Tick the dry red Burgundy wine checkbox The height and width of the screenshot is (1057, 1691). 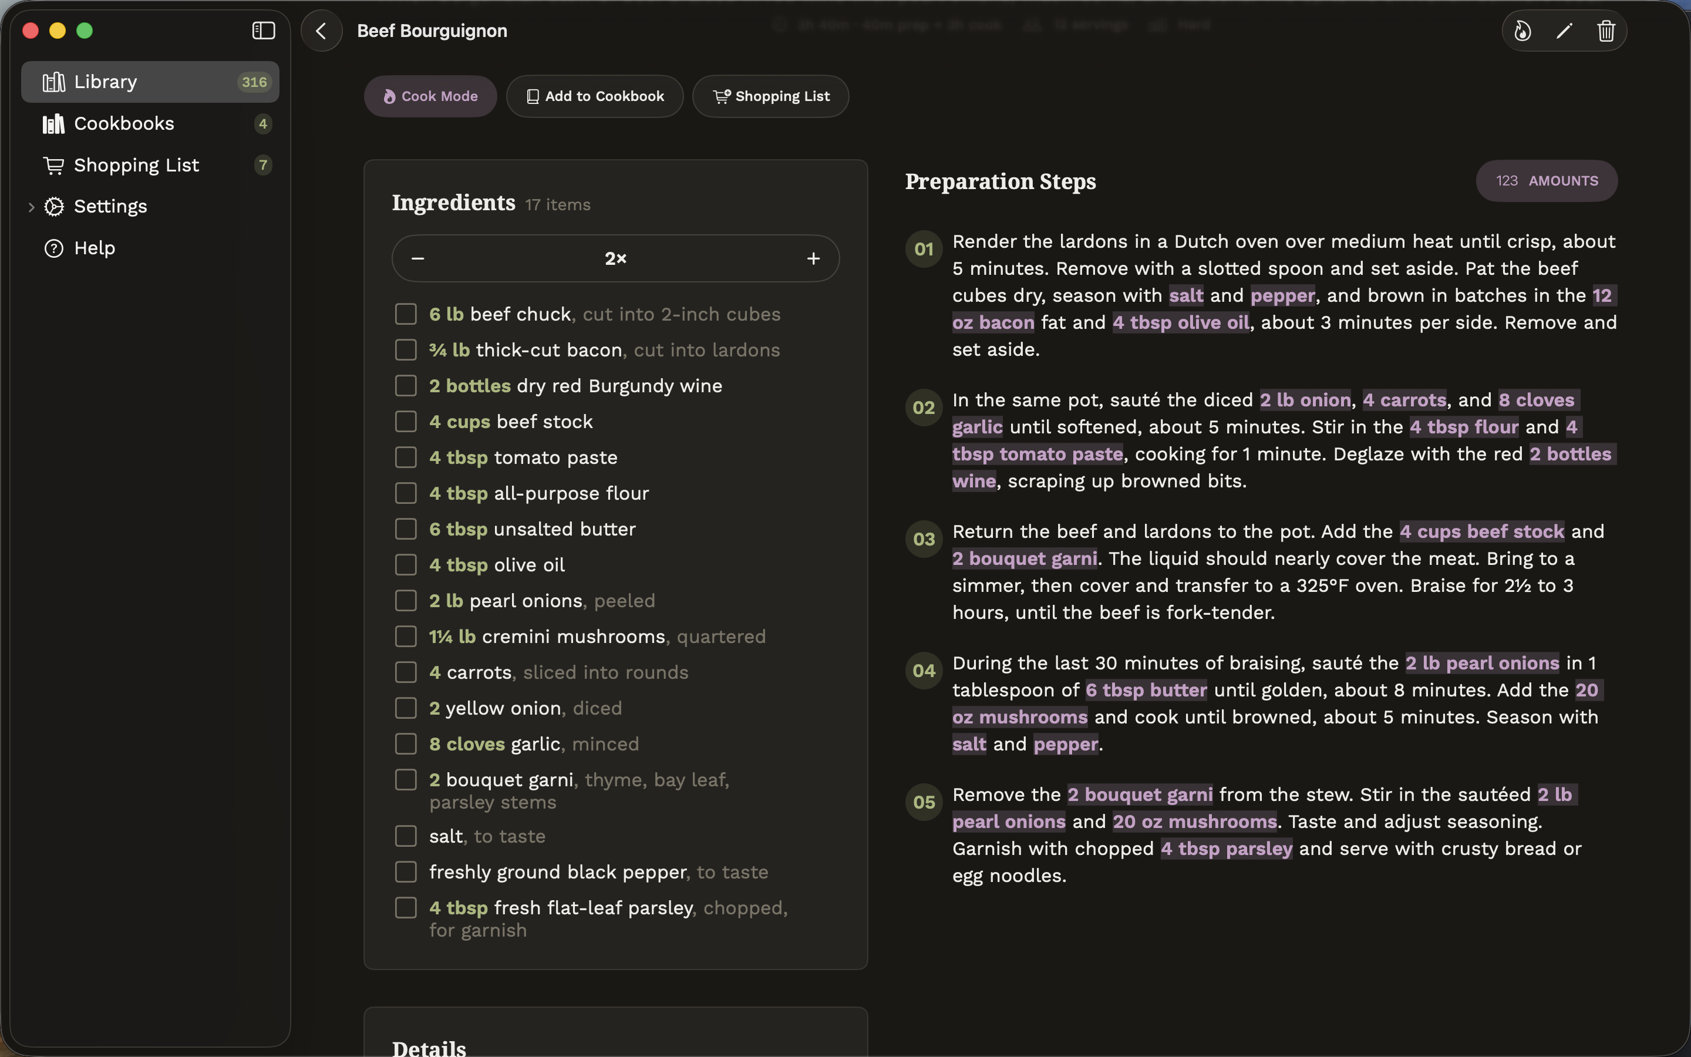point(406,386)
